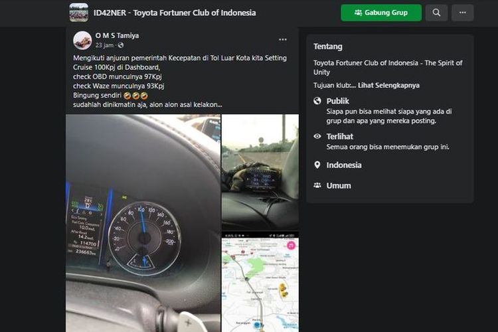Image resolution: width=498 pixels, height=332 pixels.
Task: Click the Gabung Grup button
Action: click(381, 13)
